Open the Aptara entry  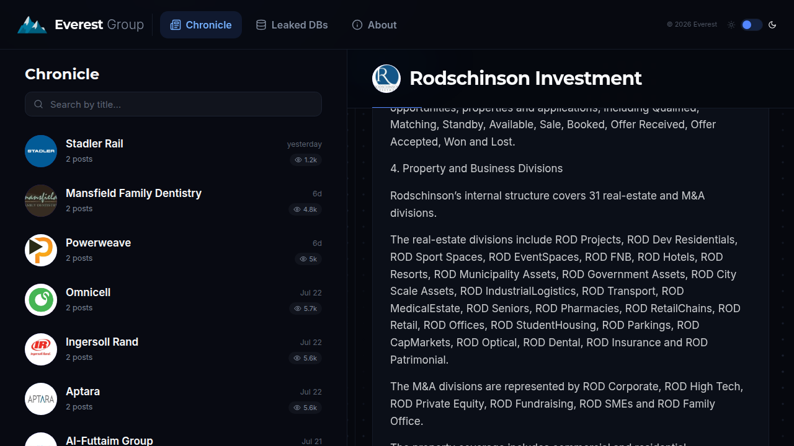point(173,399)
